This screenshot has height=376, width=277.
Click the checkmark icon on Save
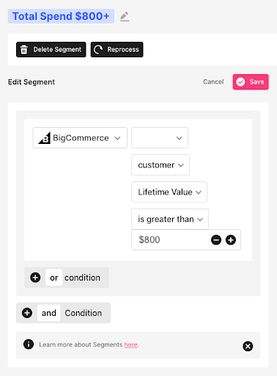(x=240, y=82)
